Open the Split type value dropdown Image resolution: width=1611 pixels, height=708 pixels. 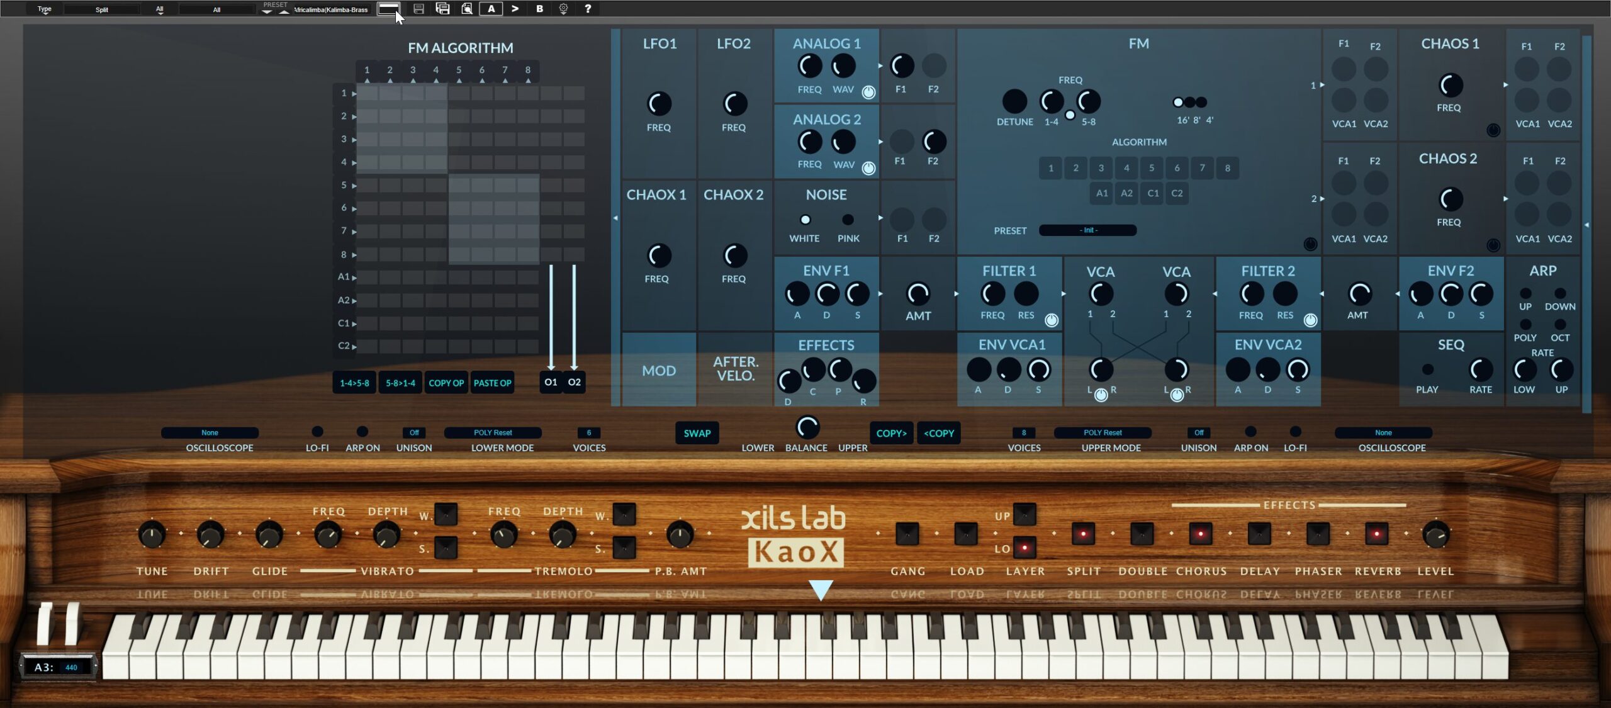[102, 9]
